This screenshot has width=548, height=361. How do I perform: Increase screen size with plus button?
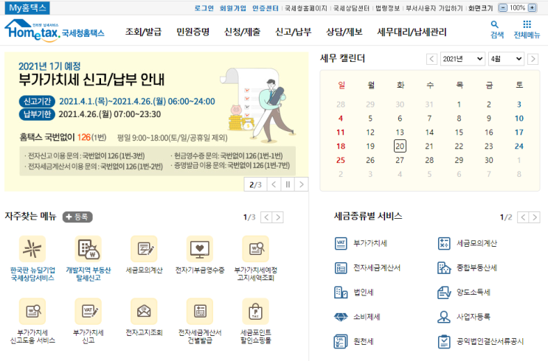(532, 7)
